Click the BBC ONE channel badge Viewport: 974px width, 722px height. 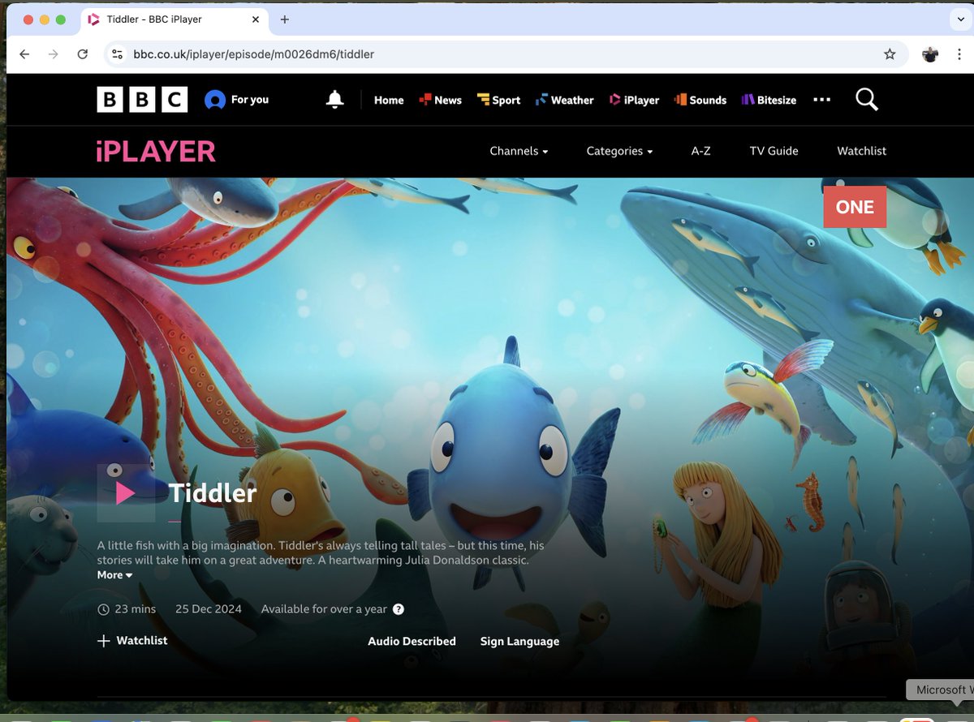[855, 207]
